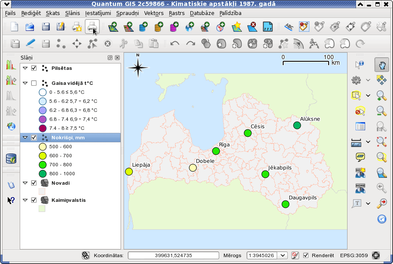Toggle the mouse extents display icon
The image size is (393, 264).
click(85, 255)
